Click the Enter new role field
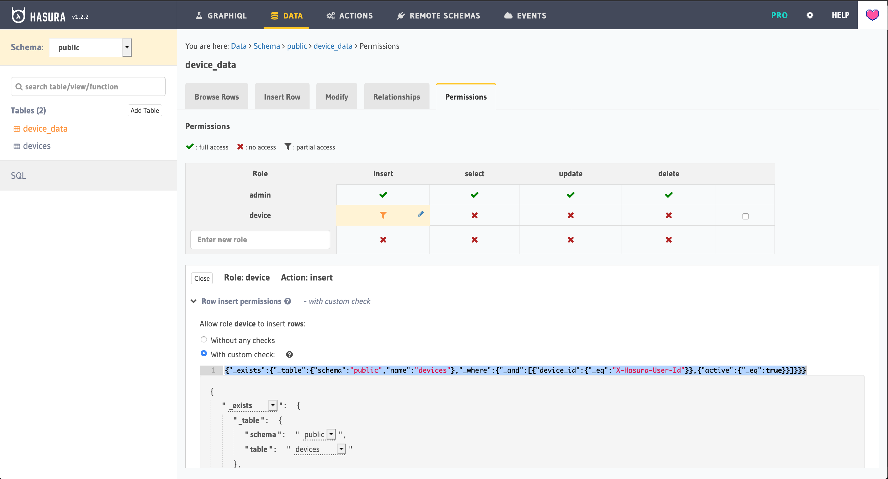The image size is (888, 479). [x=260, y=239]
